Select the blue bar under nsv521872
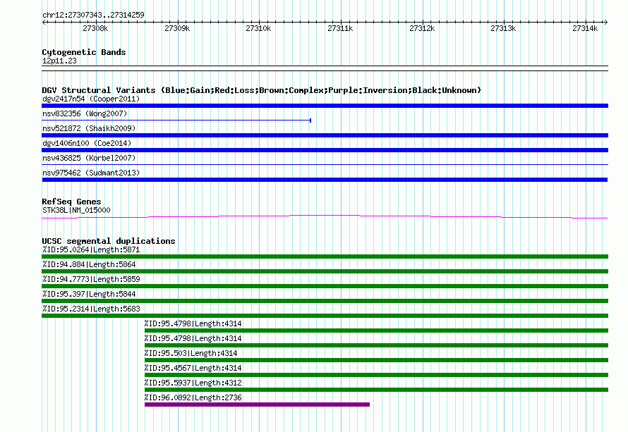This screenshot has width=628, height=432. coord(325,135)
